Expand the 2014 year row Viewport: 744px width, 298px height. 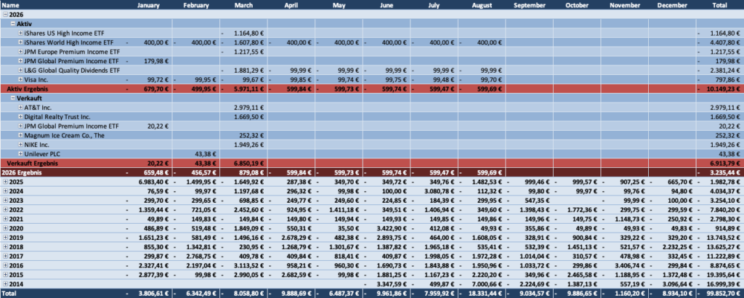(x=5, y=283)
